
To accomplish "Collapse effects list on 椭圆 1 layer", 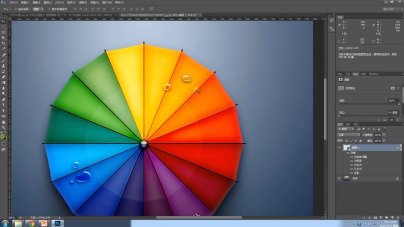I will point(401,148).
